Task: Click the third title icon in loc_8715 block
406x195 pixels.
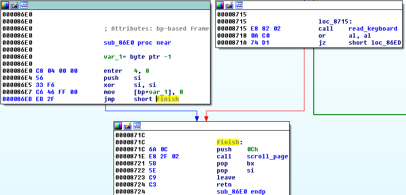Action: tap(239, 5)
